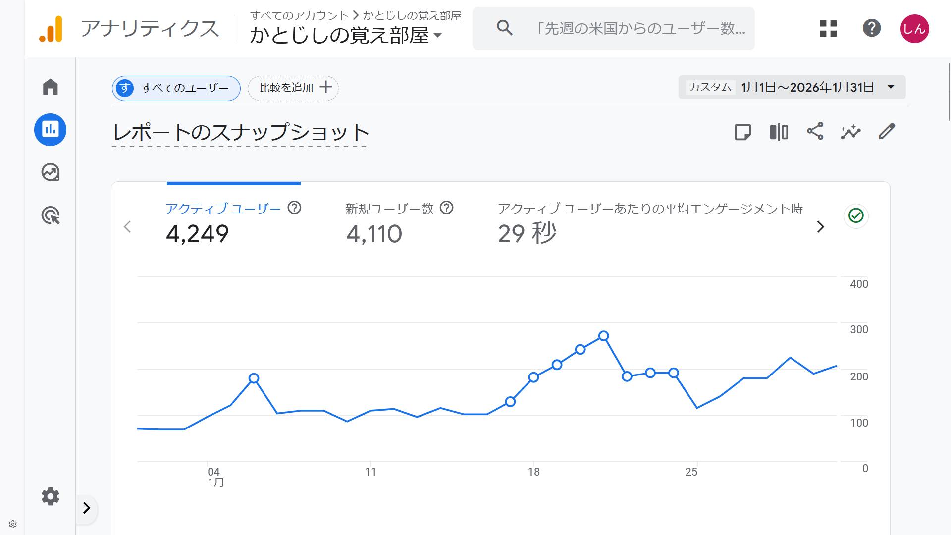Open the Google apps grid menu

(x=827, y=28)
